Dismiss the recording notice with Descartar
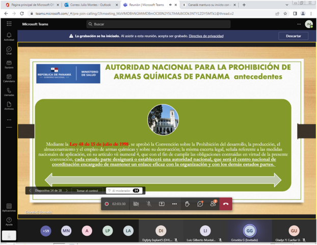The image size is (317, 245). 293,36
